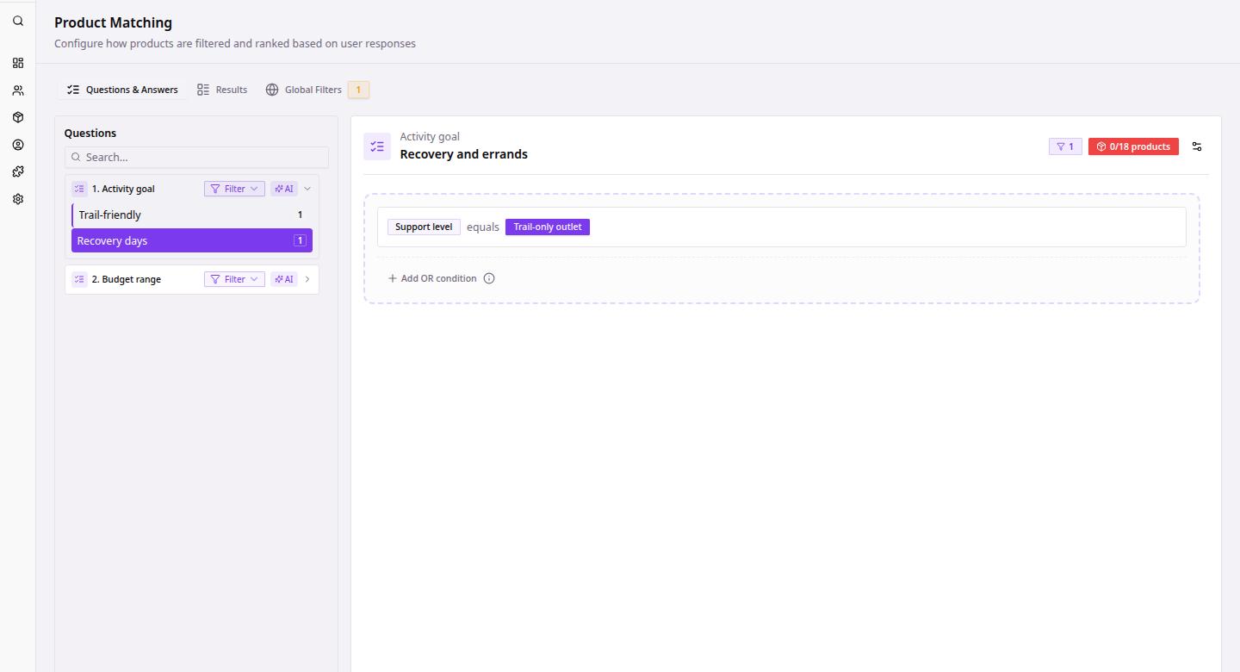This screenshot has height=672, width=1240.
Task: Collapse the Activity goal question
Action: [307, 189]
